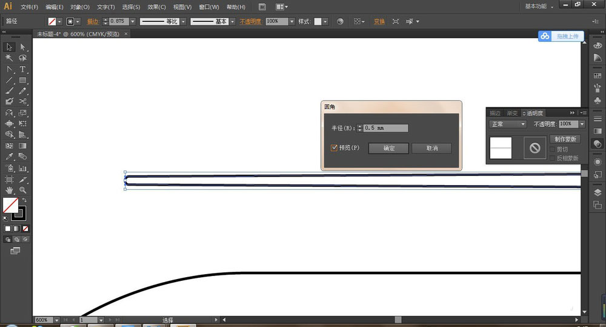606x327 pixels.
Task: Click the 确定 button in 圆角 dialog
Action: [388, 148]
